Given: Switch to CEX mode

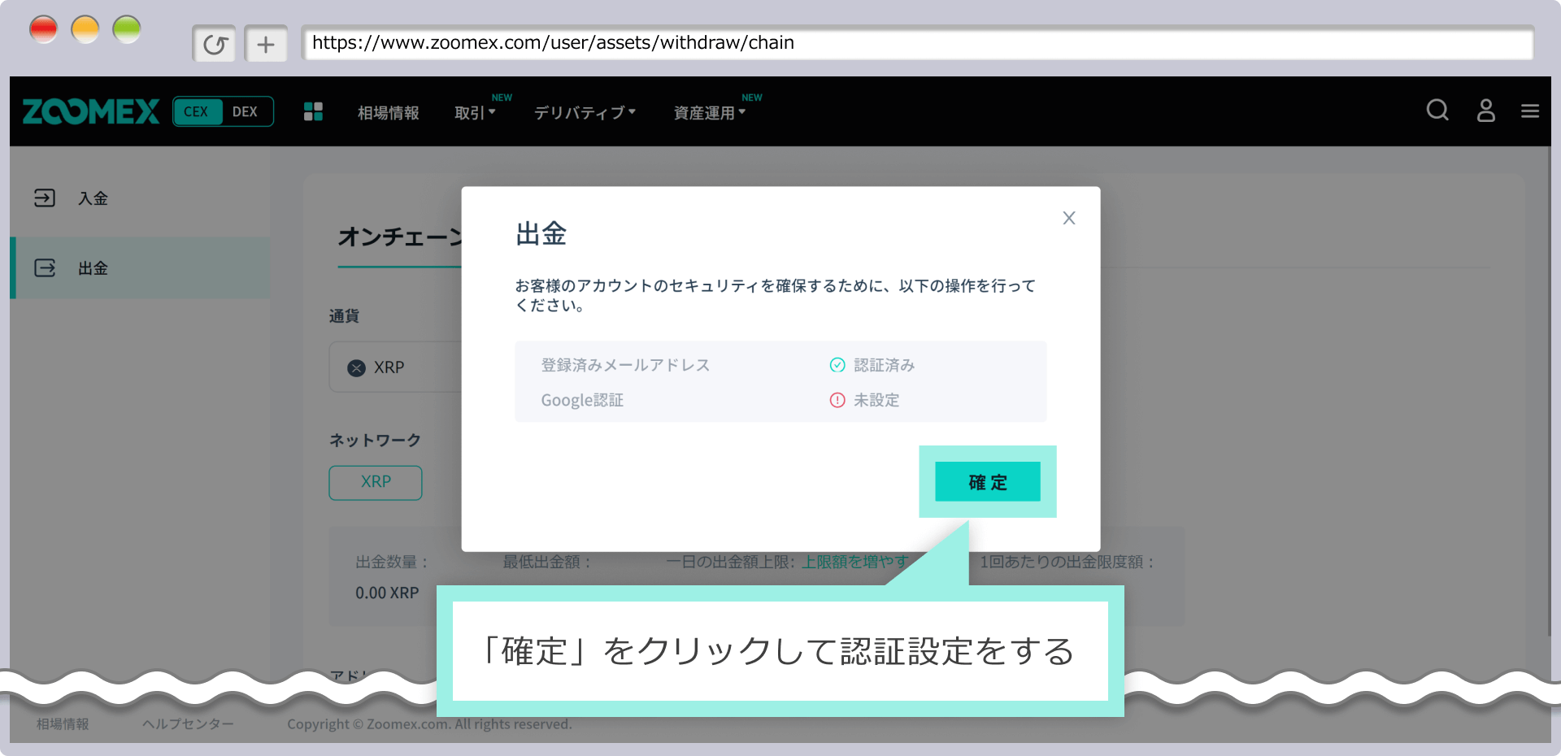Looking at the screenshot, I should tap(197, 111).
